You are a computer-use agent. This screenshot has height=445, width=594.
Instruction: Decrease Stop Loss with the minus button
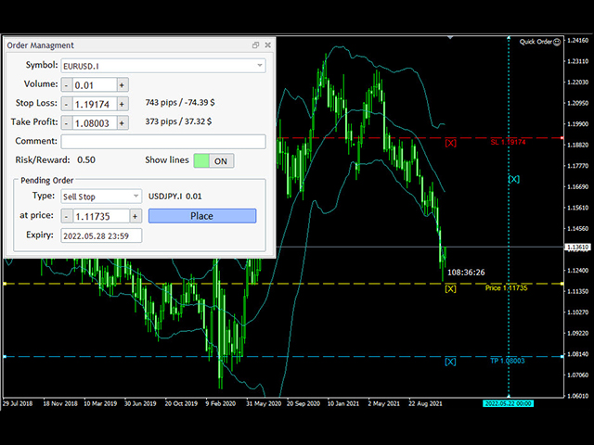coord(66,104)
